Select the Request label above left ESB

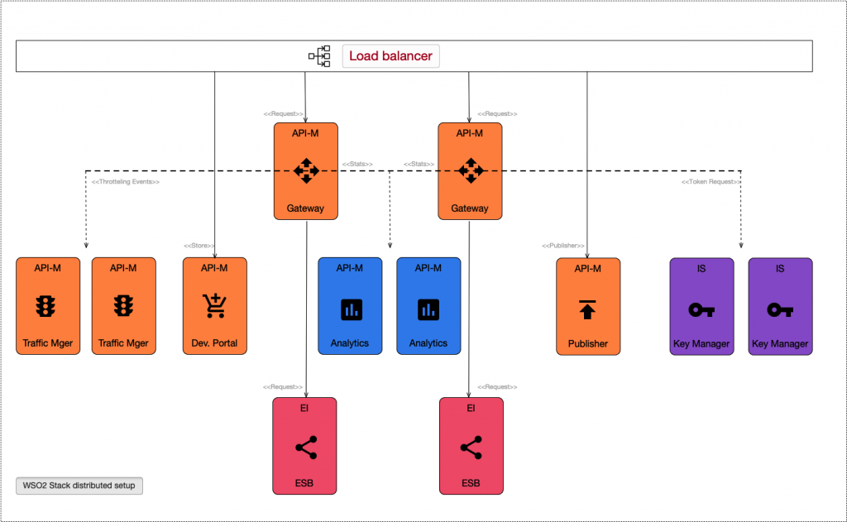coord(283,387)
